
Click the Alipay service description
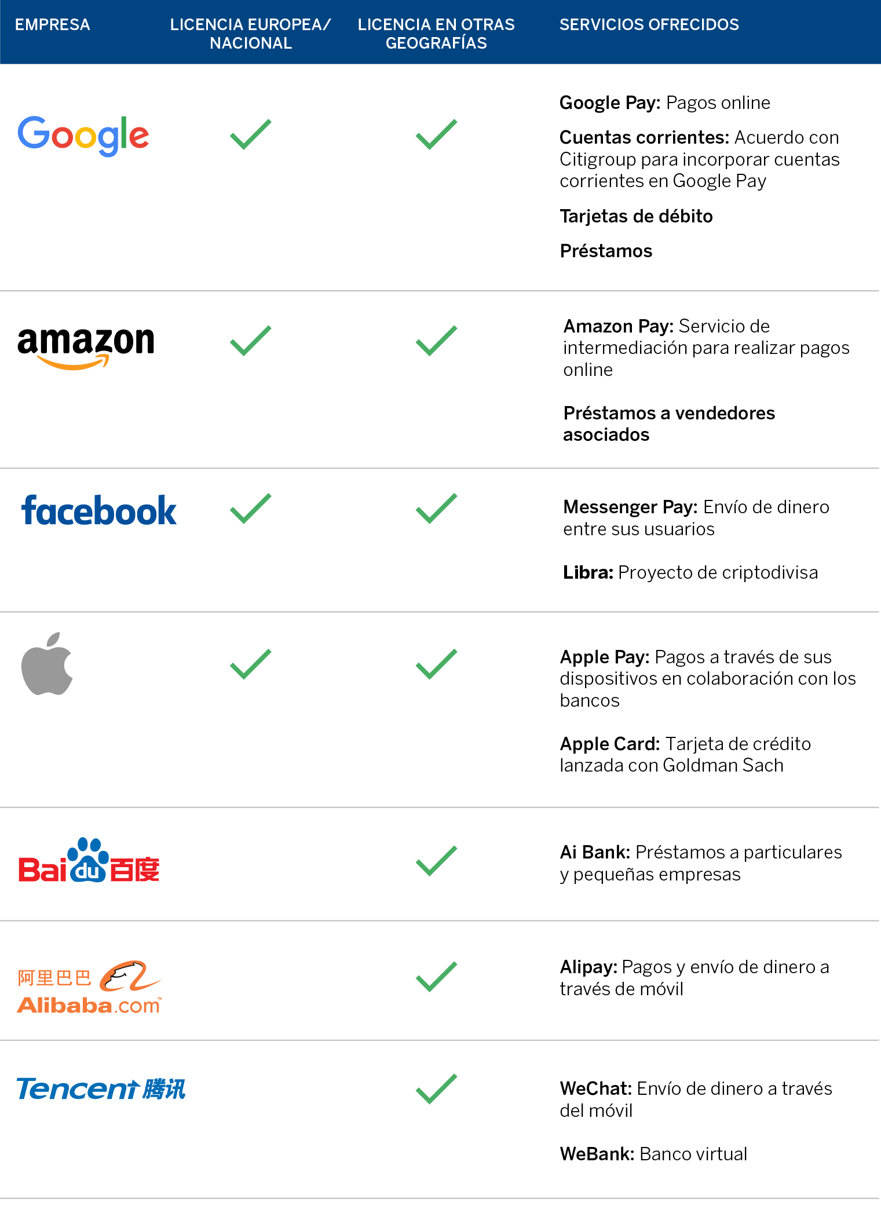(694, 978)
